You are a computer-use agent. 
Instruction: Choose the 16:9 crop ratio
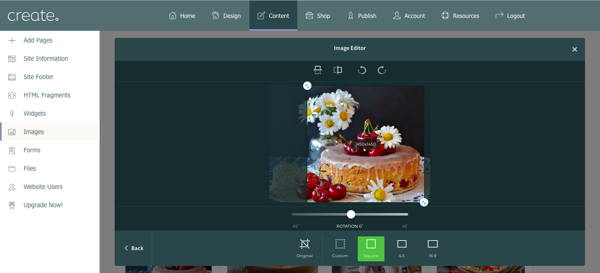coord(432,248)
